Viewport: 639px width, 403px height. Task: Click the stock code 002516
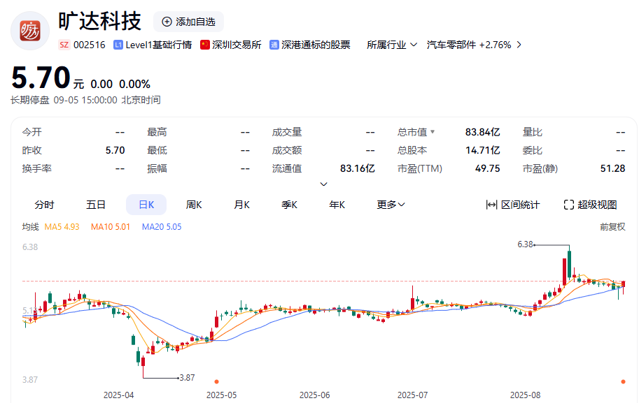coord(90,45)
